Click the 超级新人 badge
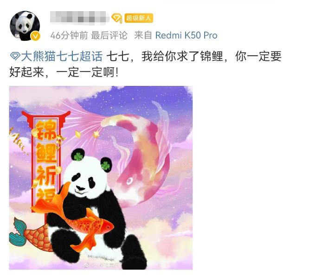The width and height of the screenshot is (309, 278). click(139, 18)
